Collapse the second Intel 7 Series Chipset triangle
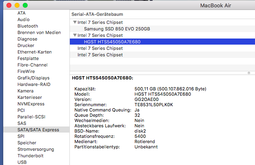The width and height of the screenshot is (255, 165). coord(75,35)
